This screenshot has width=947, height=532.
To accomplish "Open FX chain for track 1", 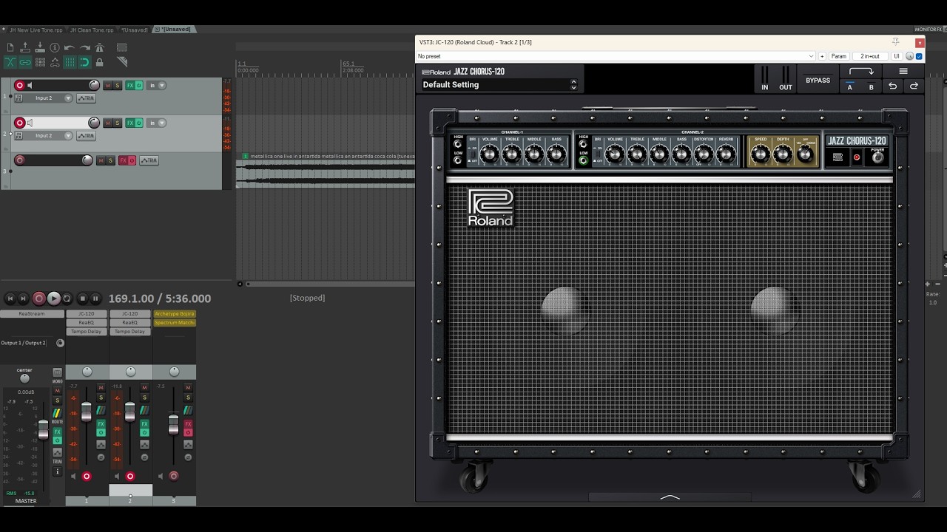I will click(130, 86).
